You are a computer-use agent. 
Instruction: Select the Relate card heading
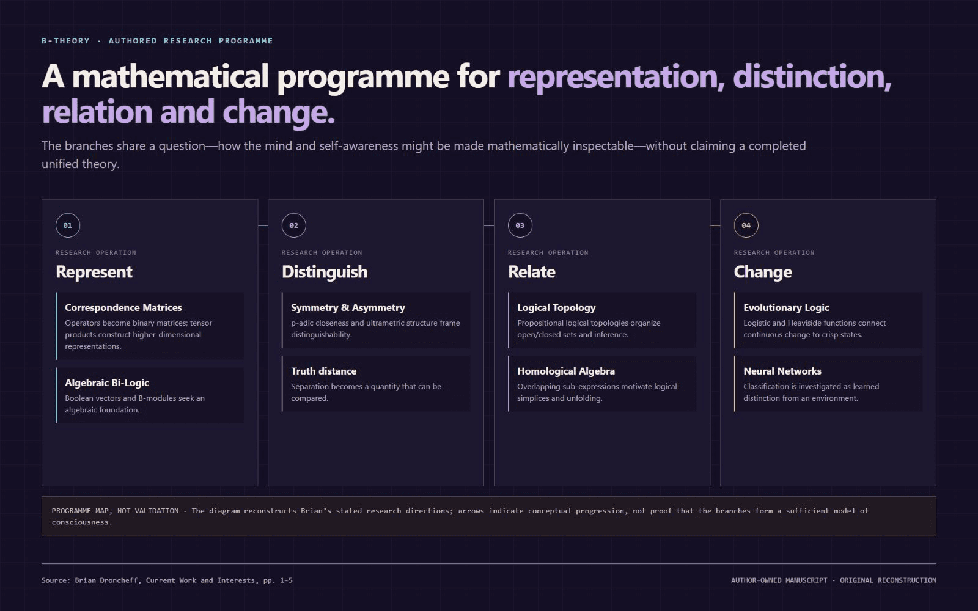pos(532,272)
